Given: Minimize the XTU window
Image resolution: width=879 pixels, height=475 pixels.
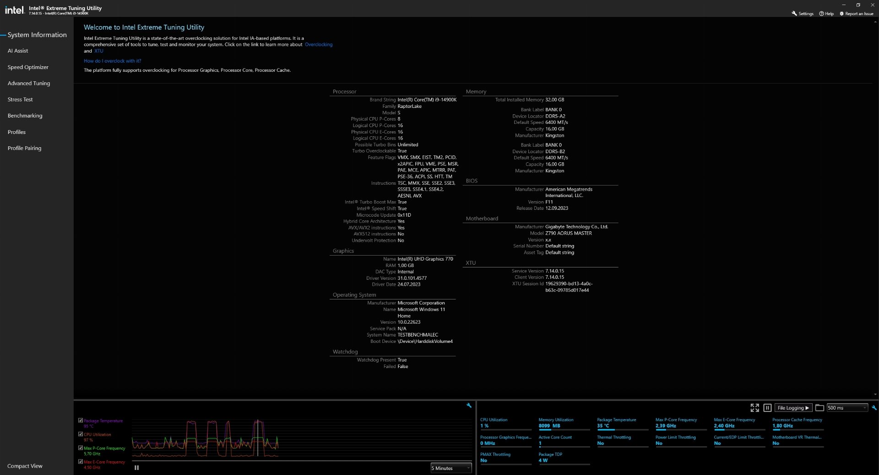Looking at the screenshot, I should coord(843,5).
